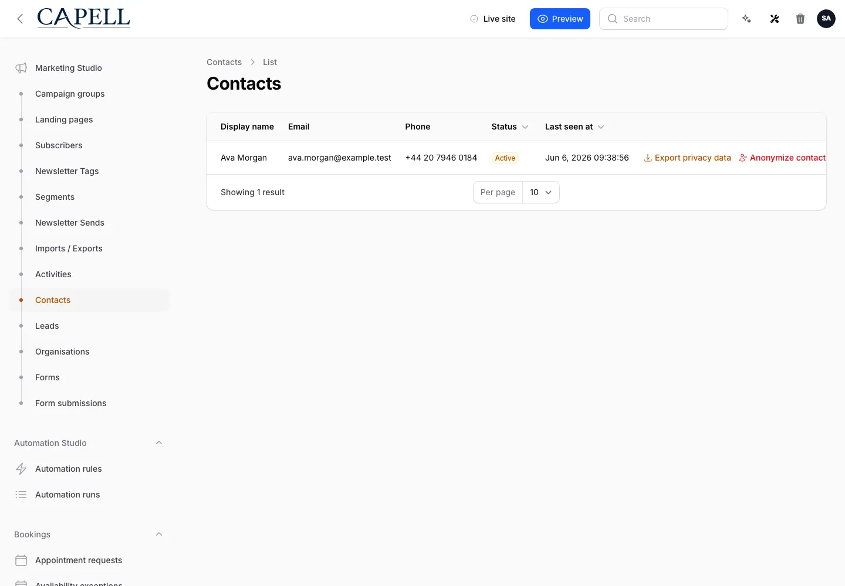845x586 pixels.
Task: Click the Phone column header
Action: [418, 127]
